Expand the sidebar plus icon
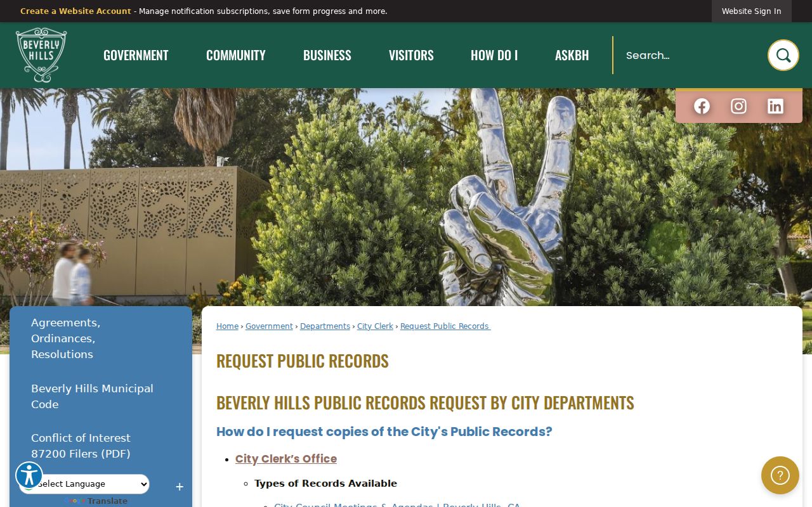This screenshot has height=507, width=812. [180, 487]
